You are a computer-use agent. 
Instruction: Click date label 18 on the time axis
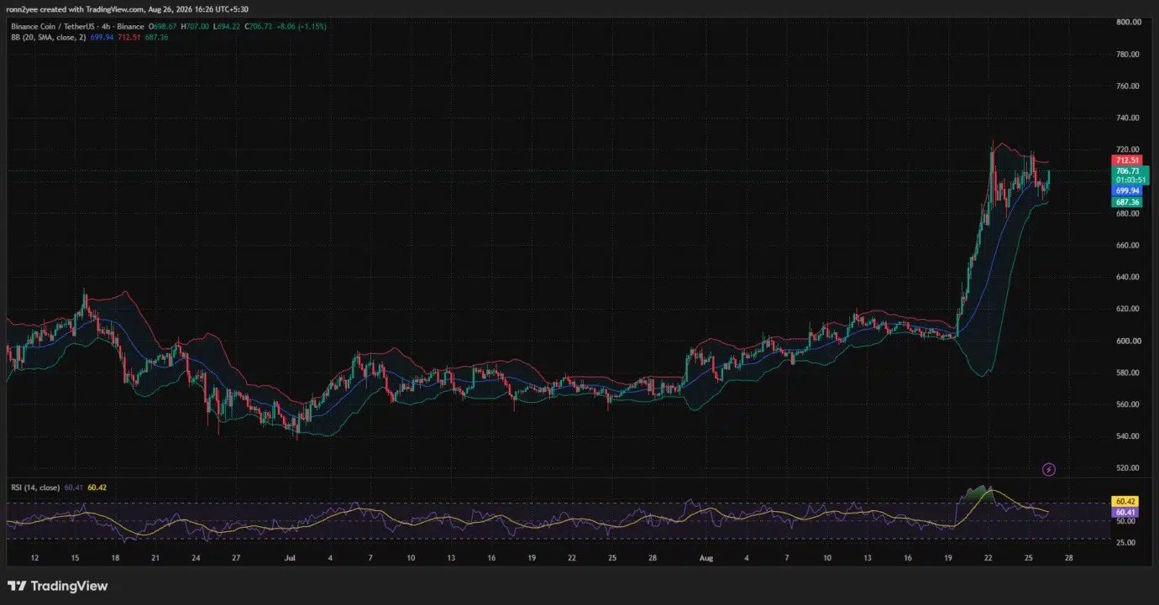(x=115, y=557)
